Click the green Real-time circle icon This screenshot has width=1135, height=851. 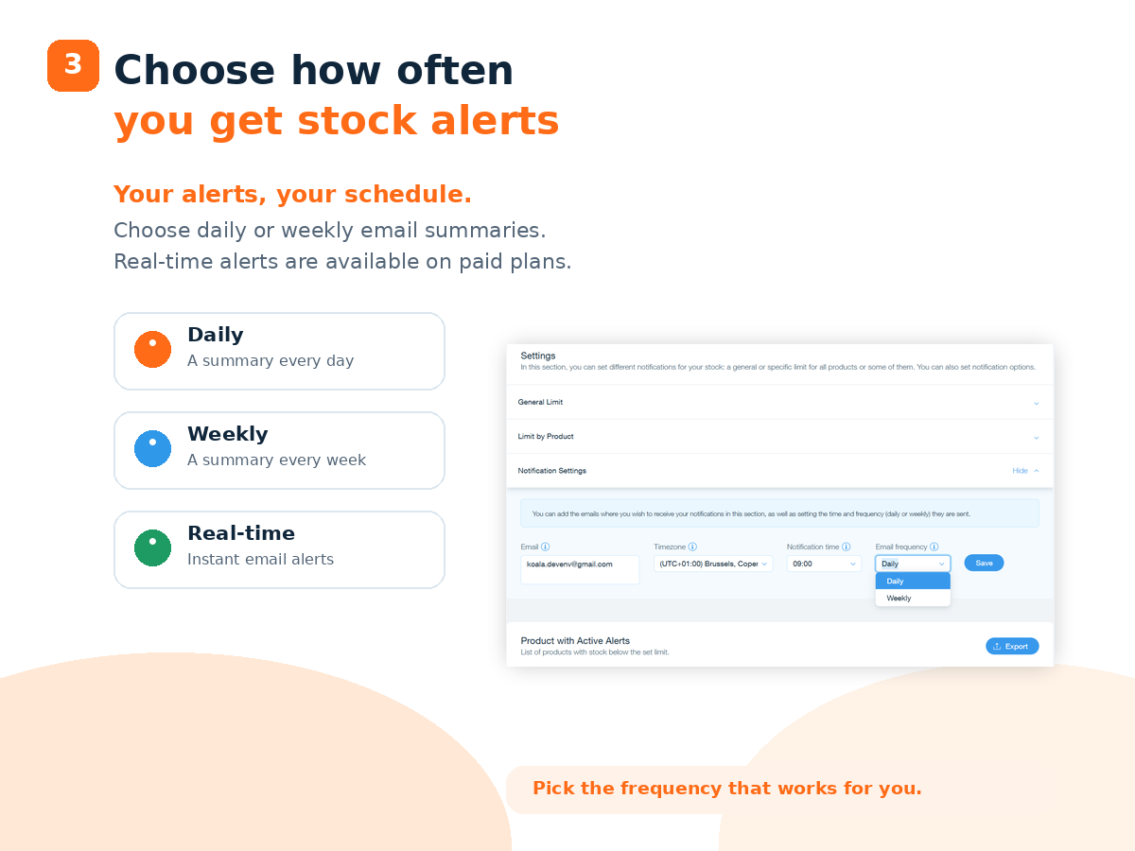point(152,547)
